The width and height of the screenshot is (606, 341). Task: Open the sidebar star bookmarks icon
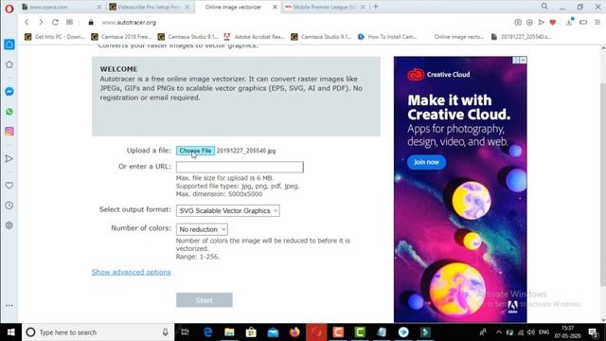[9, 64]
